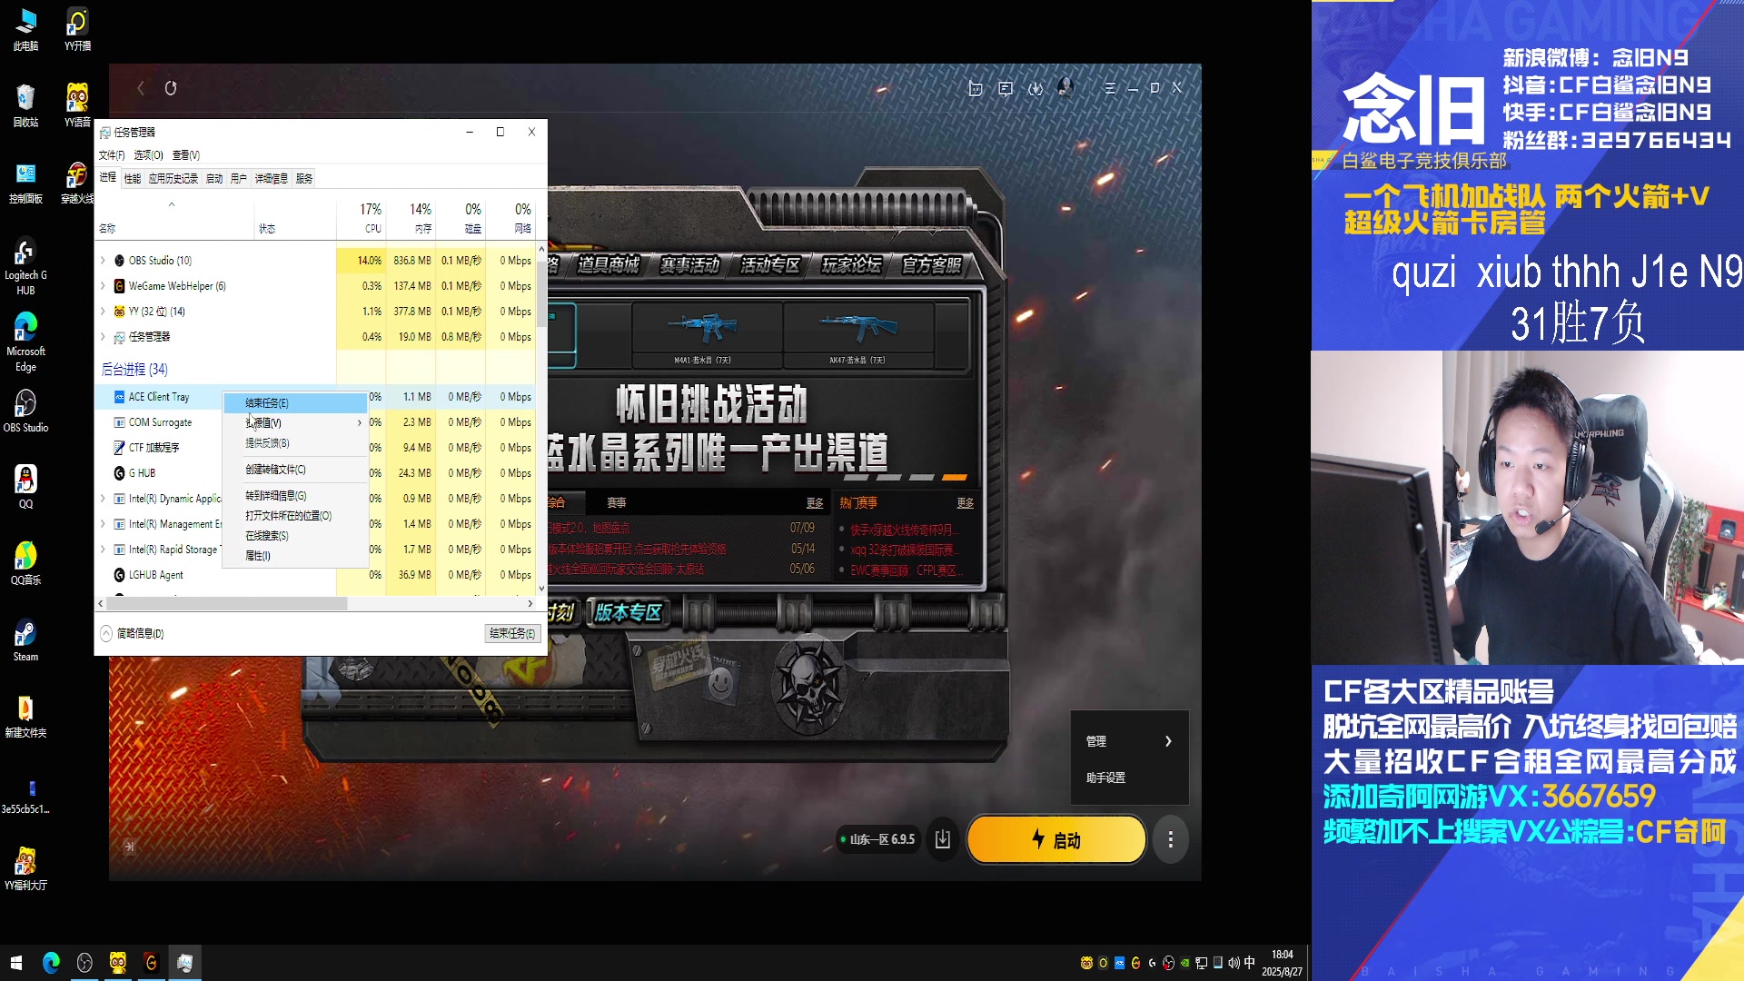Refresh the WeGame page

pos(171,88)
